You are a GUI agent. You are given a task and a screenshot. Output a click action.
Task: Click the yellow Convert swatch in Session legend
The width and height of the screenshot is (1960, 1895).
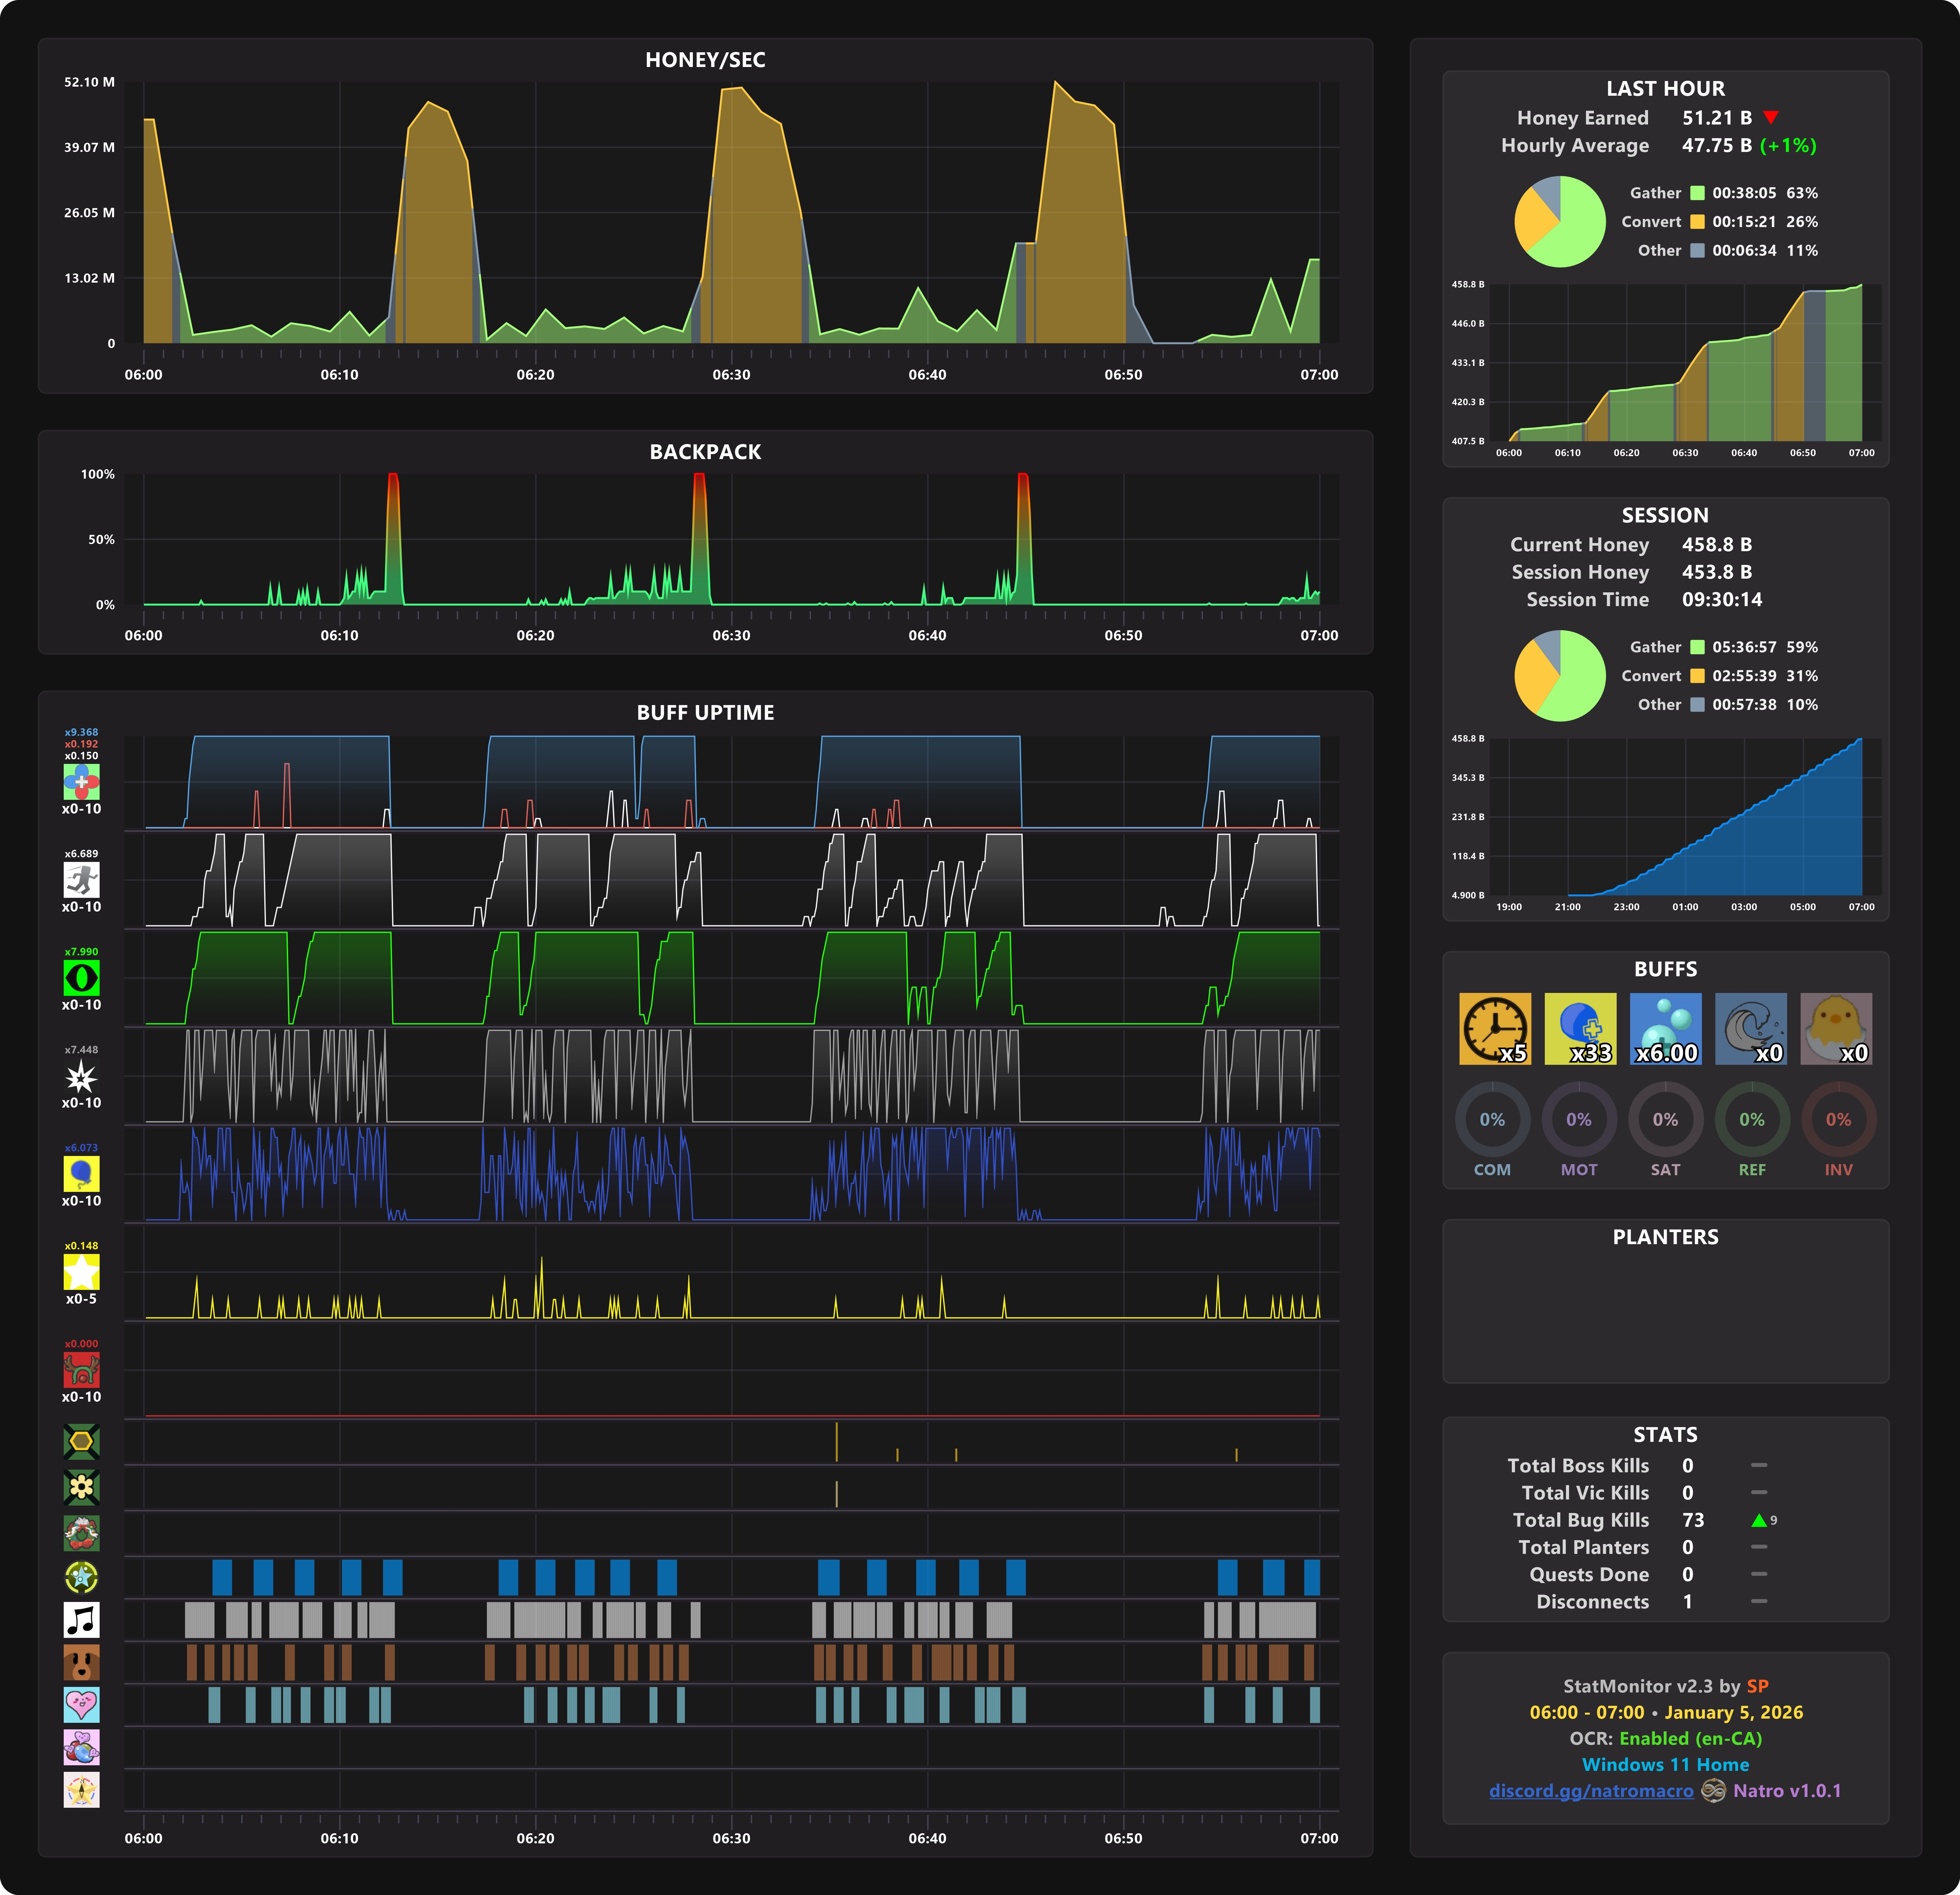pyautogui.click(x=1697, y=676)
